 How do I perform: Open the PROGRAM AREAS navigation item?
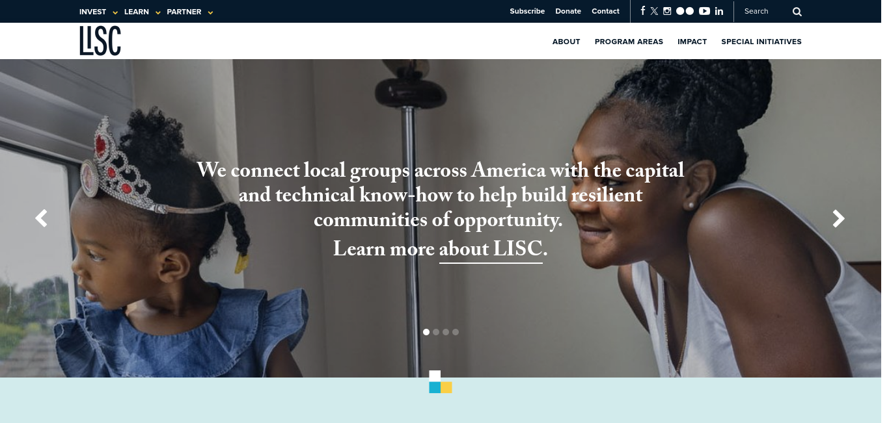629,42
